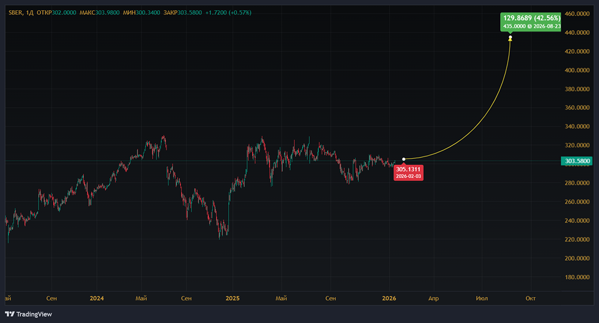This screenshot has height=323, width=599.
Task: Click the 460.0000 price scale label
Action: coord(579,14)
